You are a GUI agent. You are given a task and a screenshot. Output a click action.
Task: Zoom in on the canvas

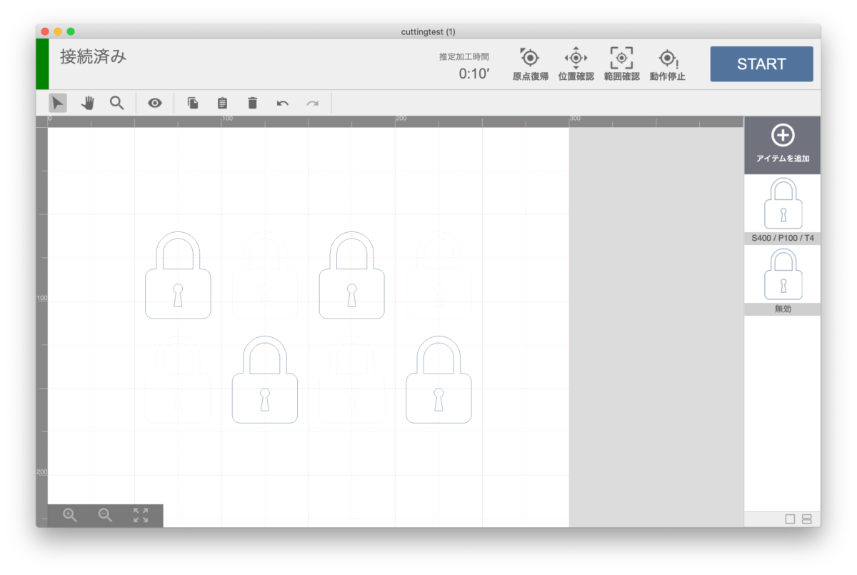pyautogui.click(x=70, y=515)
